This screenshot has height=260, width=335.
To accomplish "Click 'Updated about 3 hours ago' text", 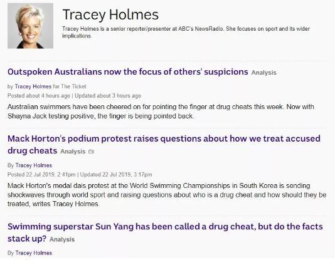I will (108, 96).
